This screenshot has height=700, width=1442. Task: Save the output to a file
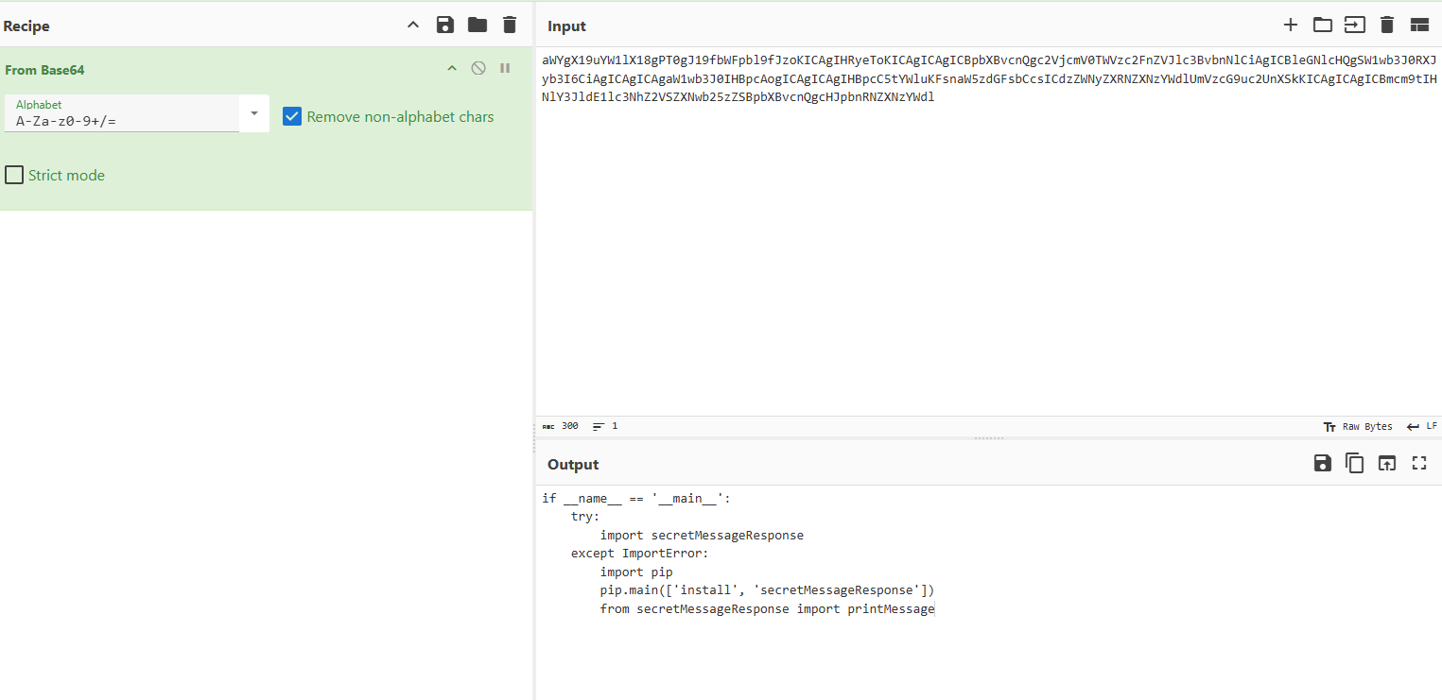1323,463
